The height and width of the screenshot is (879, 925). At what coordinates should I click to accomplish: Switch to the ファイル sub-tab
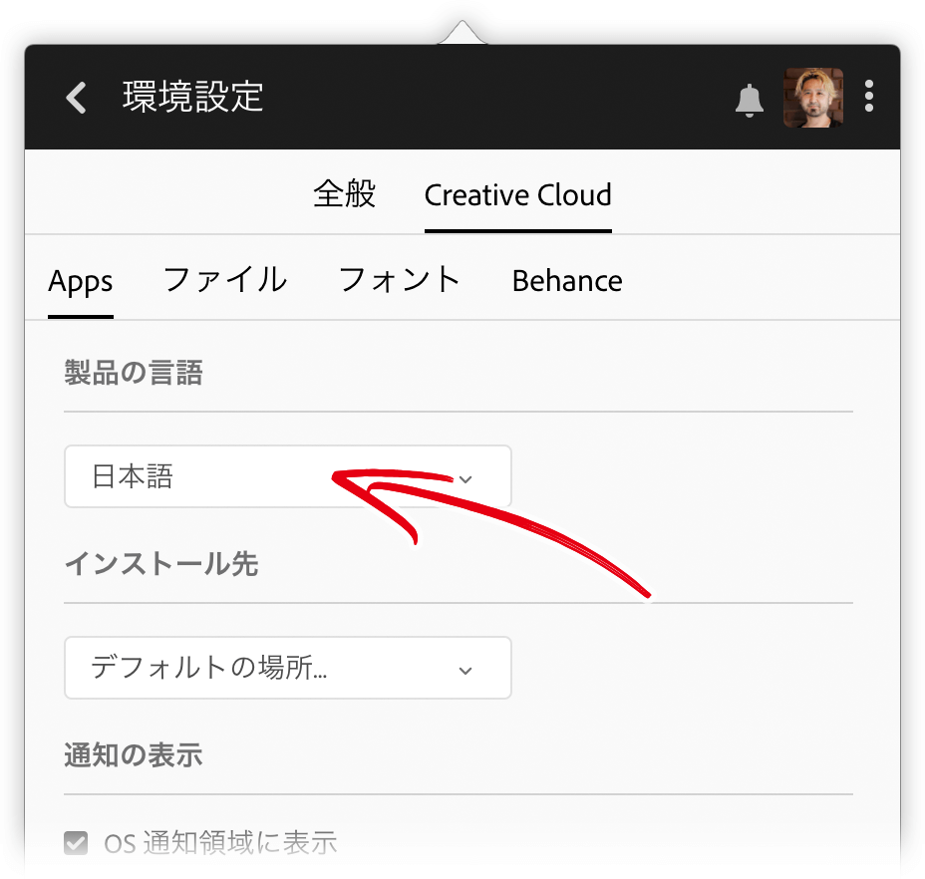click(225, 280)
